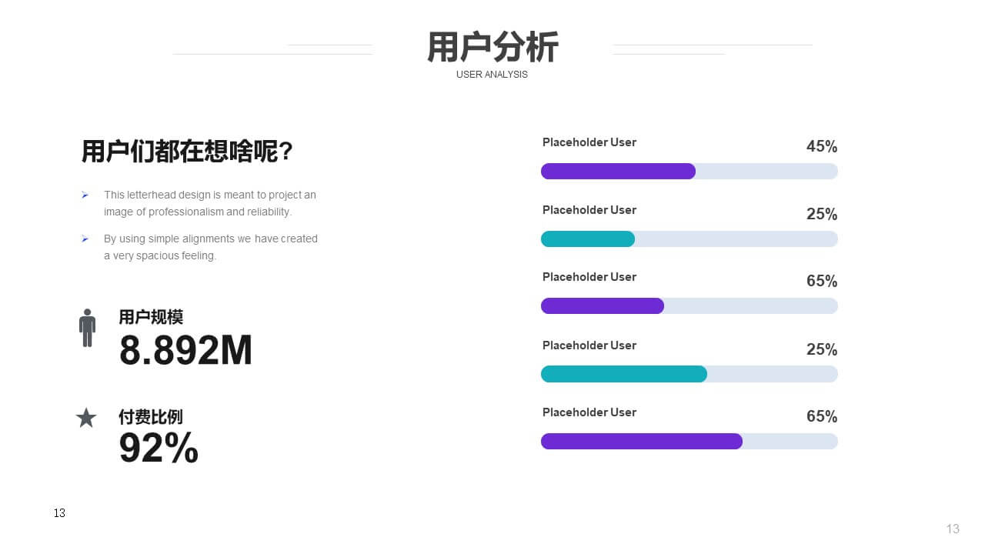Select the 45% value label

[x=822, y=146]
